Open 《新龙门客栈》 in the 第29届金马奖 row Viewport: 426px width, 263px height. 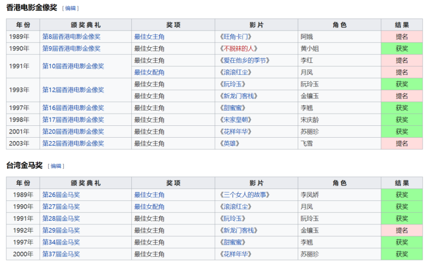239,231
